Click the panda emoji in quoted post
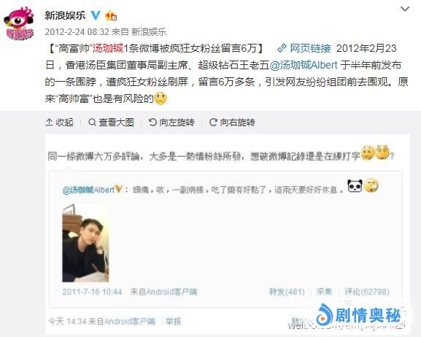Image resolution: width=421 pixels, height=337 pixels. [x=355, y=186]
